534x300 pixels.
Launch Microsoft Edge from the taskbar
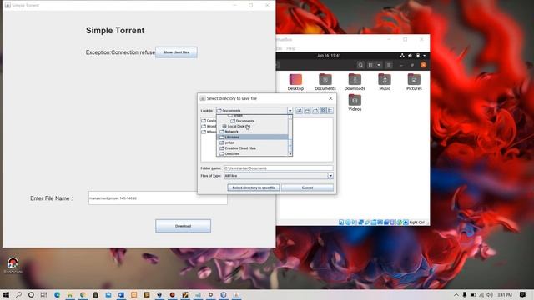(x=57, y=294)
